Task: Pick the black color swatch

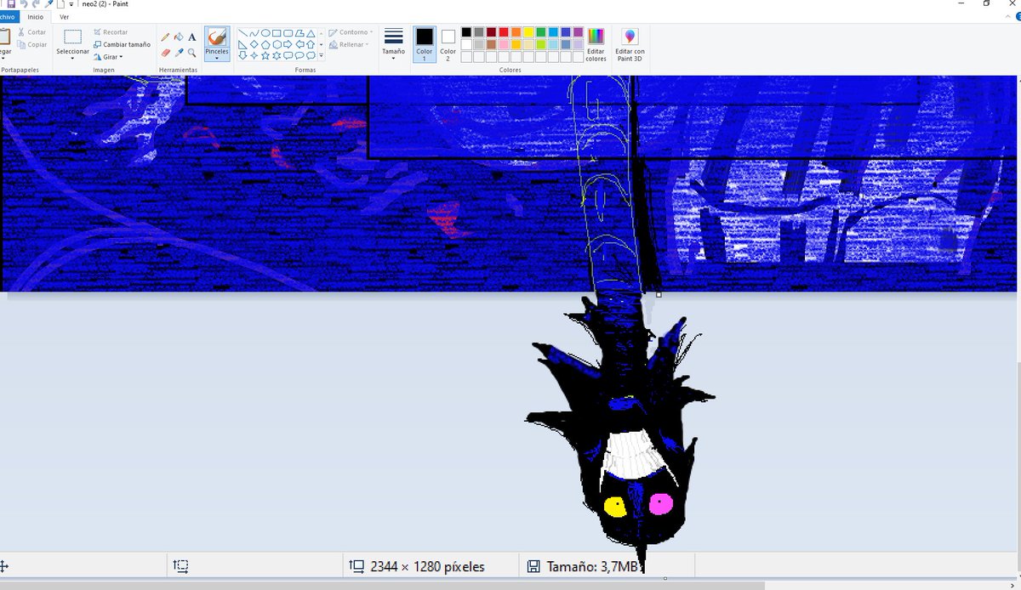Action: point(466,32)
